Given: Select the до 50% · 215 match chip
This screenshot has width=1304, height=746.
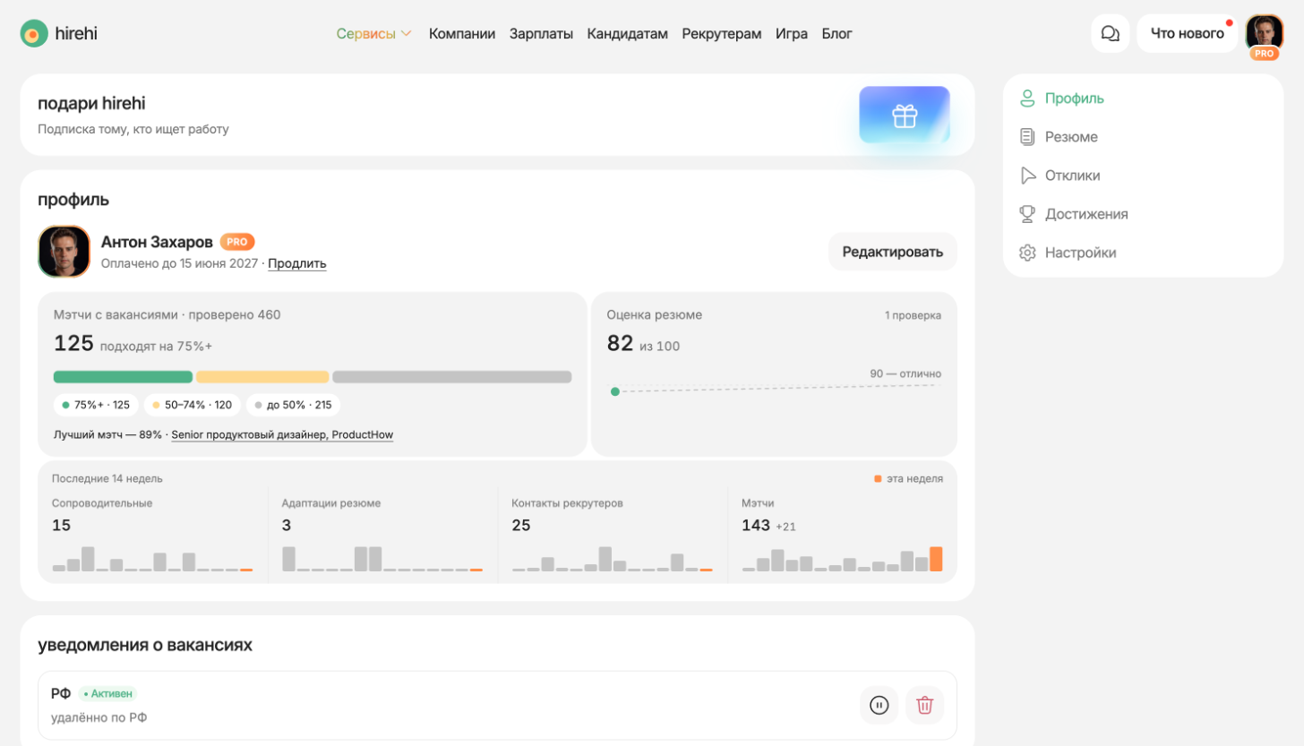Looking at the screenshot, I should point(293,405).
